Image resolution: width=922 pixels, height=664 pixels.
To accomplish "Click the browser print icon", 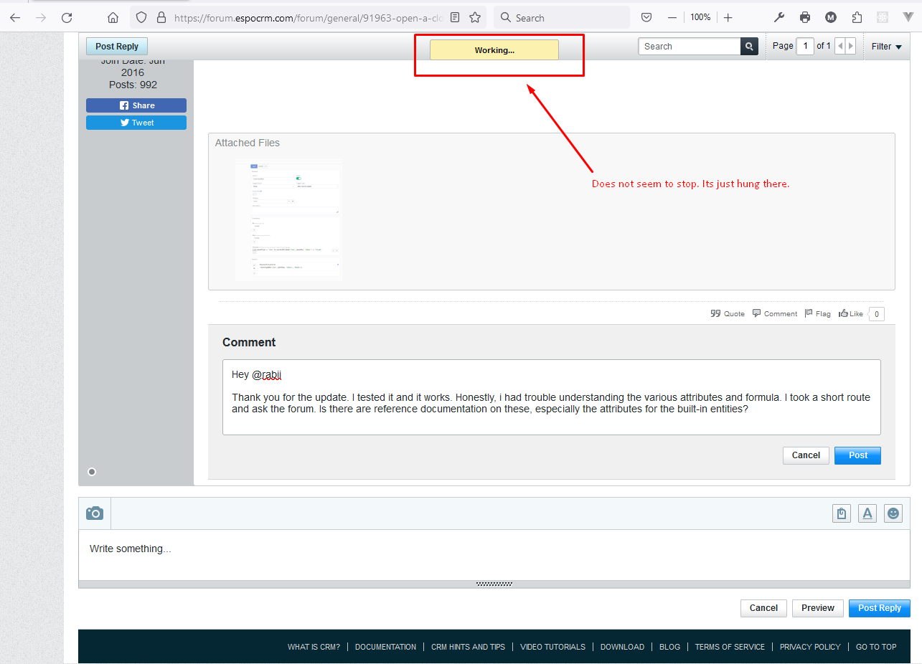I will (x=805, y=18).
